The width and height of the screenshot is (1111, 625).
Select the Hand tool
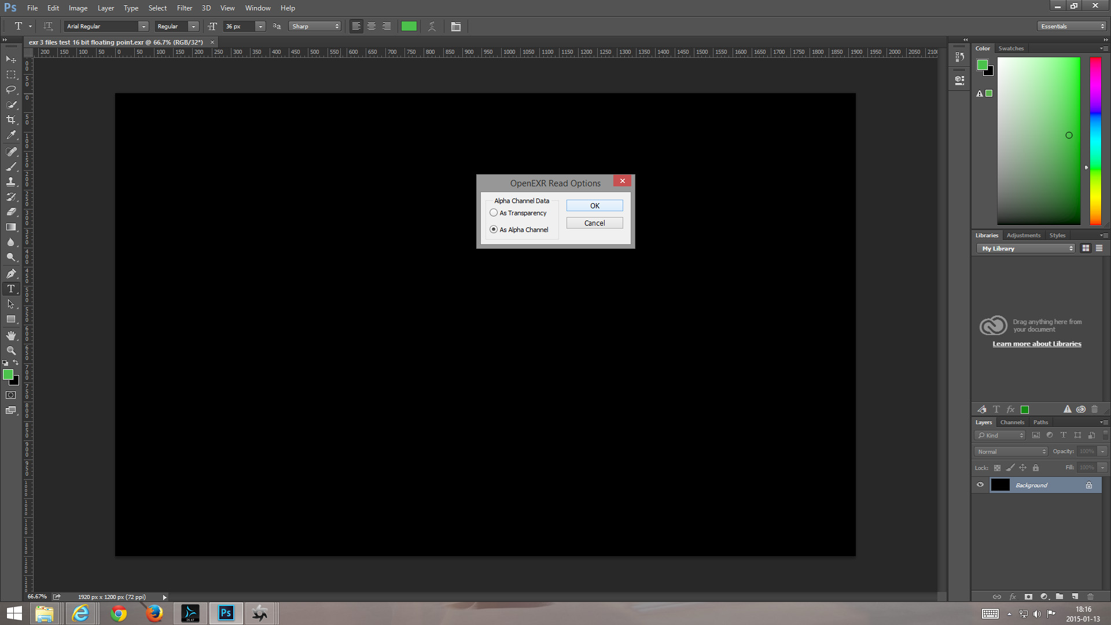click(11, 336)
